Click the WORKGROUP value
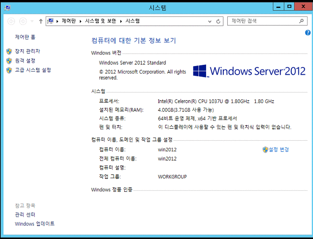This screenshot has width=313, height=239. [172, 177]
